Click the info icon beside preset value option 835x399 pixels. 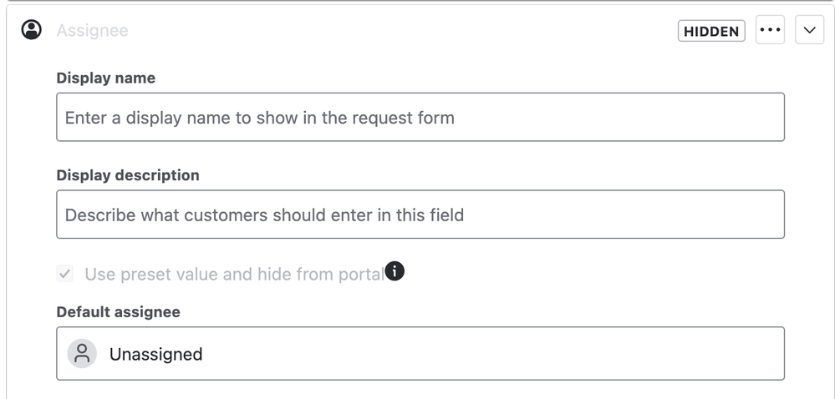(395, 271)
